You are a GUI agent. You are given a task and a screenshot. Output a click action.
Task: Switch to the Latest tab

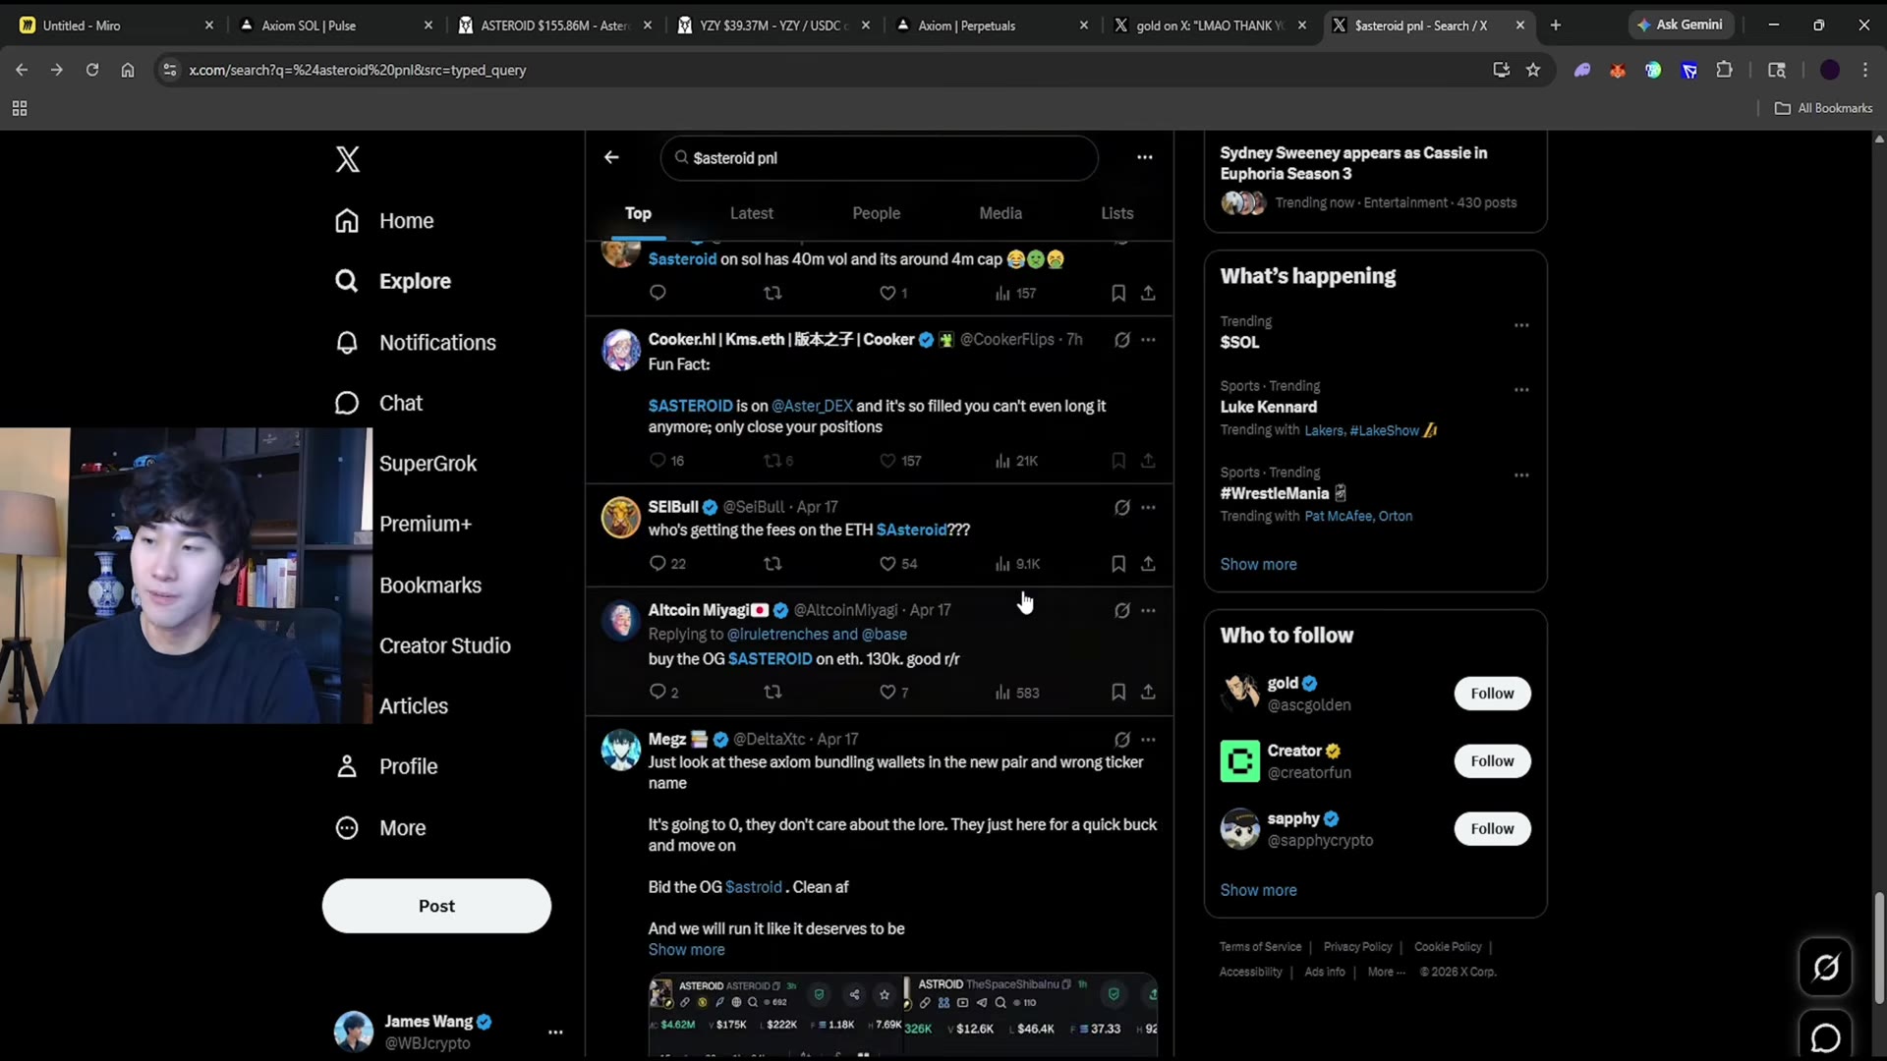[x=751, y=213]
